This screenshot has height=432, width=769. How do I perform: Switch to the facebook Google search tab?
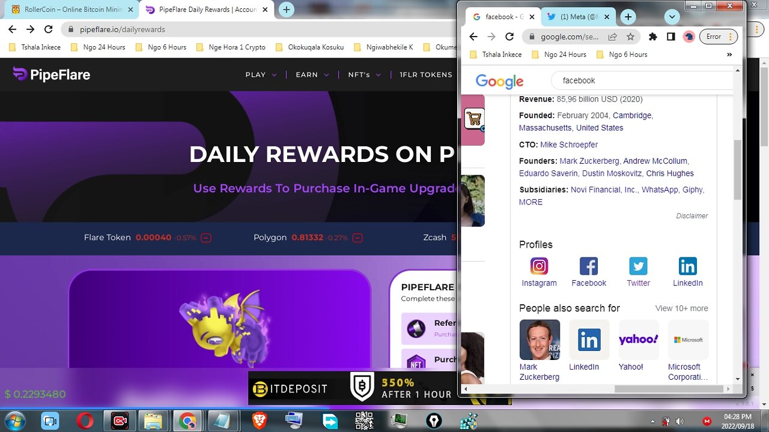[x=502, y=17]
